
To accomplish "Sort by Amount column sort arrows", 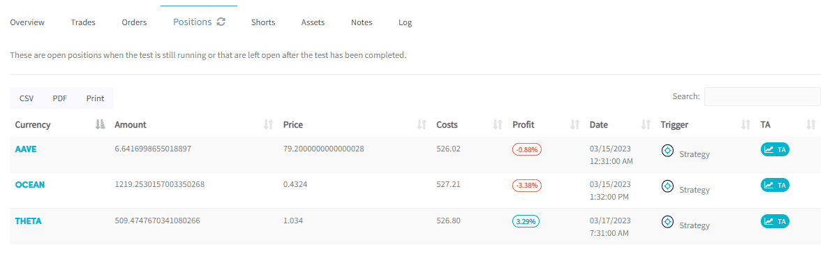I will coord(269,125).
